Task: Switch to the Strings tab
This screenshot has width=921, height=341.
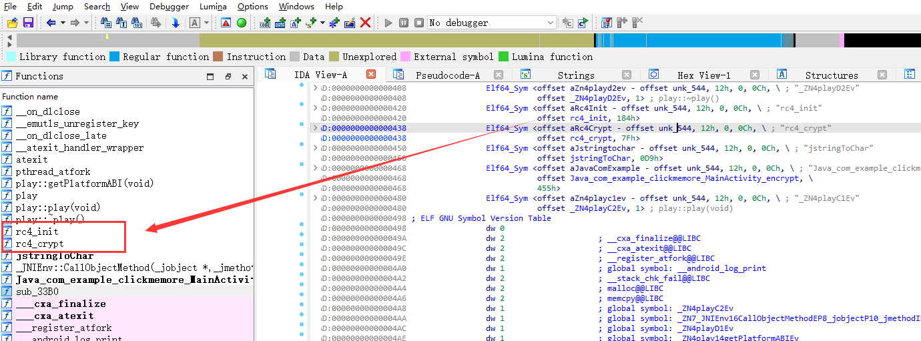Action: pos(575,75)
